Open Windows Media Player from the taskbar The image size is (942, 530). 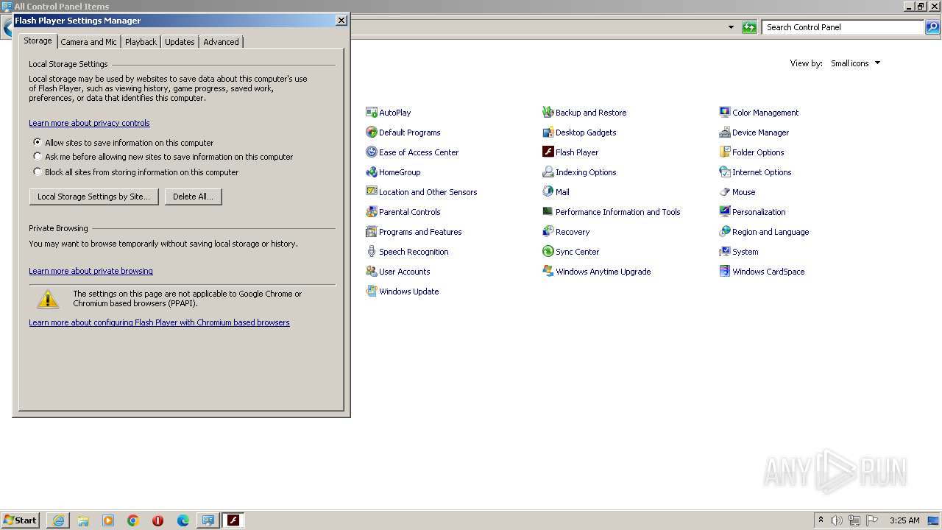(x=108, y=520)
